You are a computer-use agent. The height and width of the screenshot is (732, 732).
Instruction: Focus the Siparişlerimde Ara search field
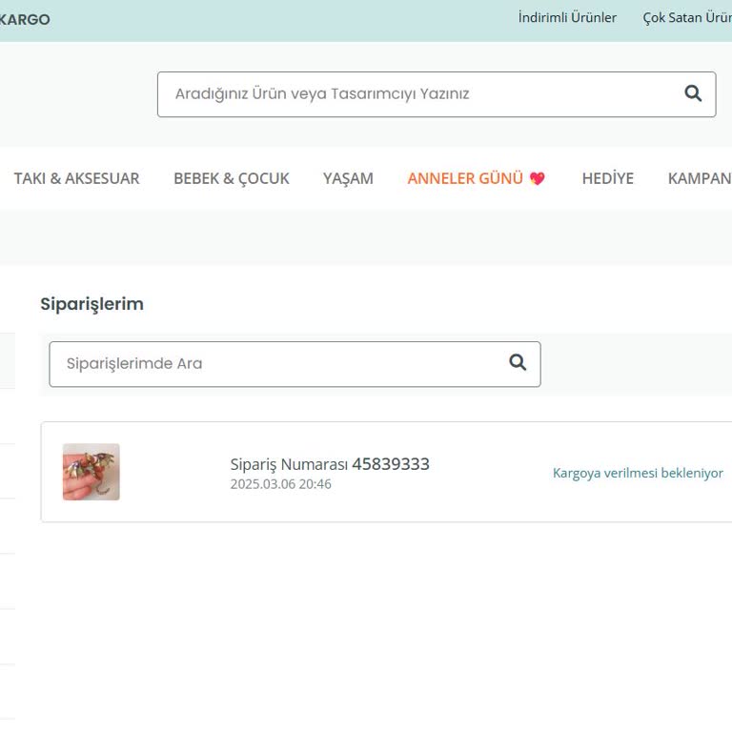(x=295, y=364)
